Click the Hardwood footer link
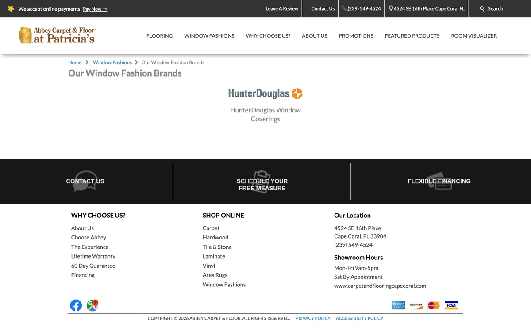This screenshot has height=332, width=531. tap(215, 237)
